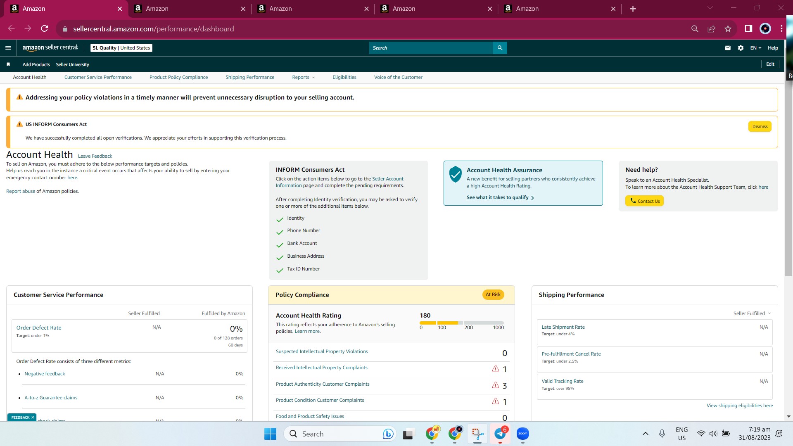Click the Add Products shortcut

[x=36, y=64]
